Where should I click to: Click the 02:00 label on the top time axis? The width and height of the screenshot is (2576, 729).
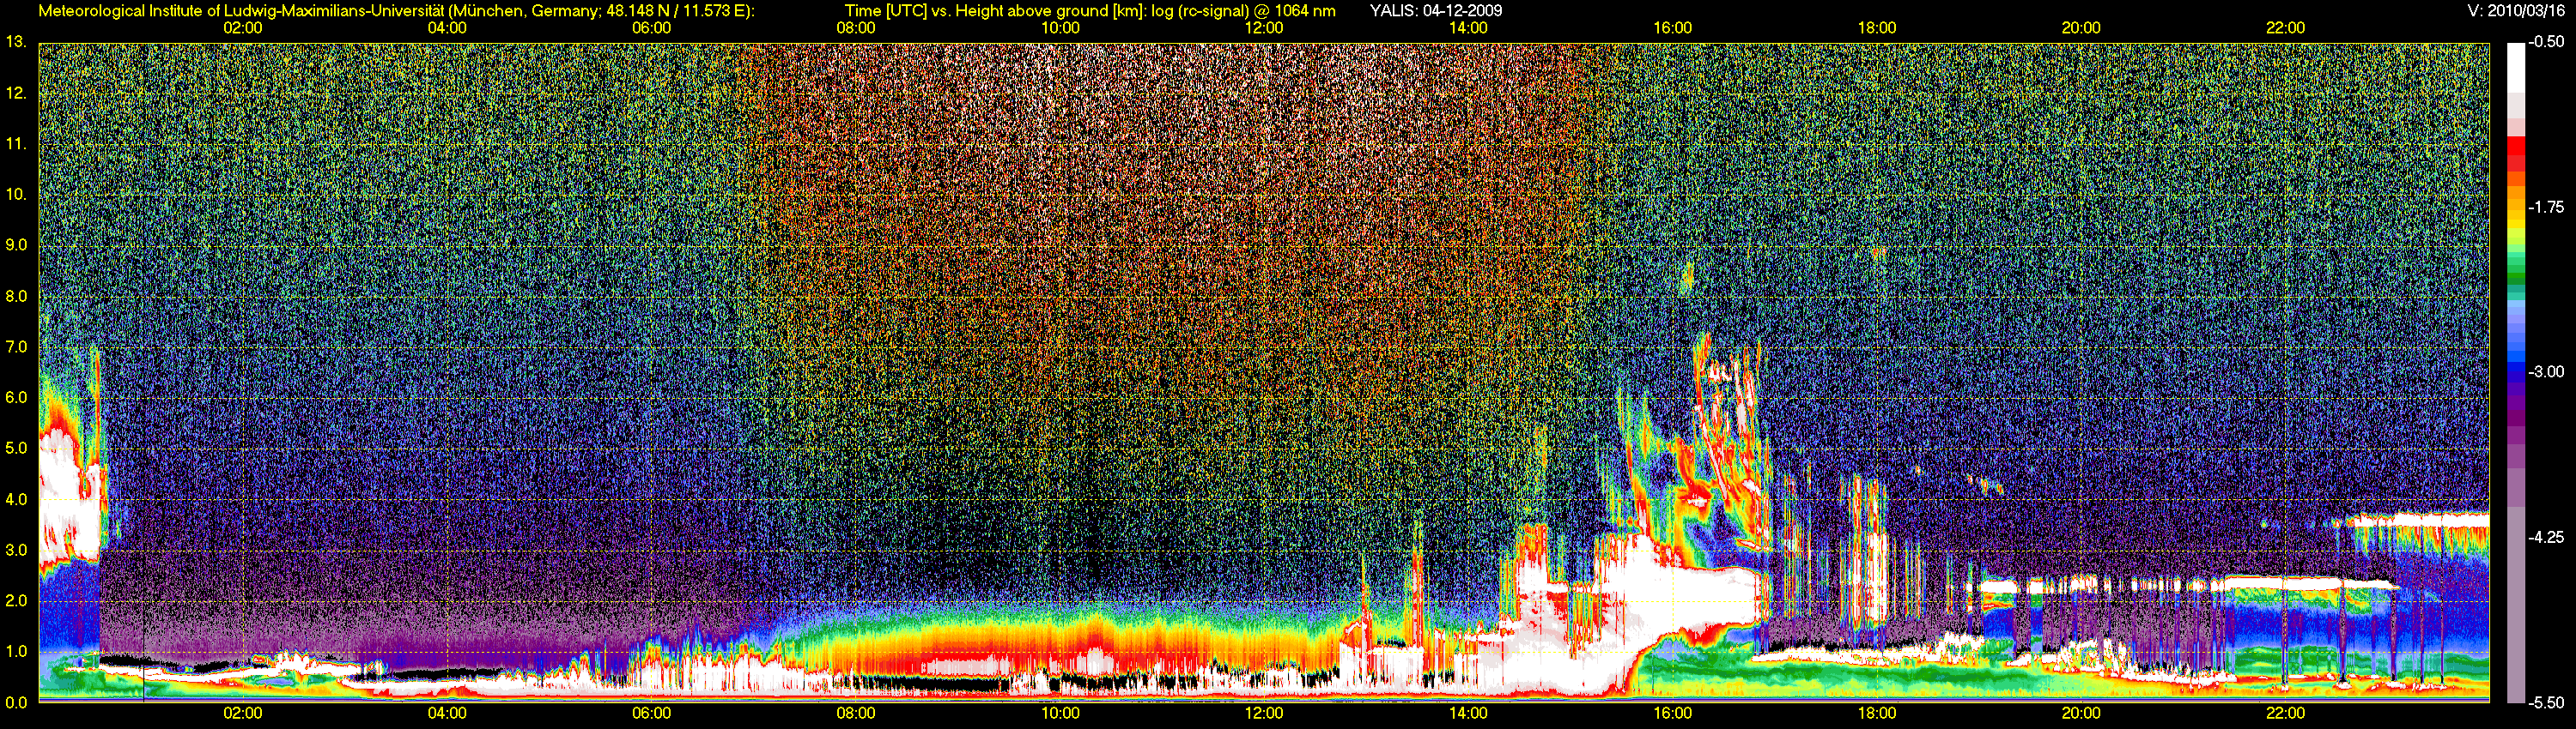[243, 28]
